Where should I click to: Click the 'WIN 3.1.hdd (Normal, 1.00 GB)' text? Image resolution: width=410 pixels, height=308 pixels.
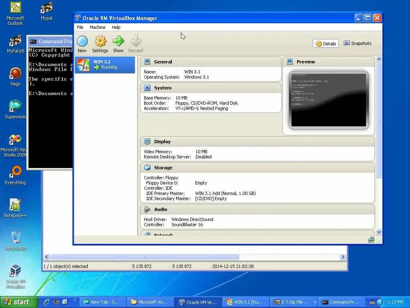click(x=225, y=193)
